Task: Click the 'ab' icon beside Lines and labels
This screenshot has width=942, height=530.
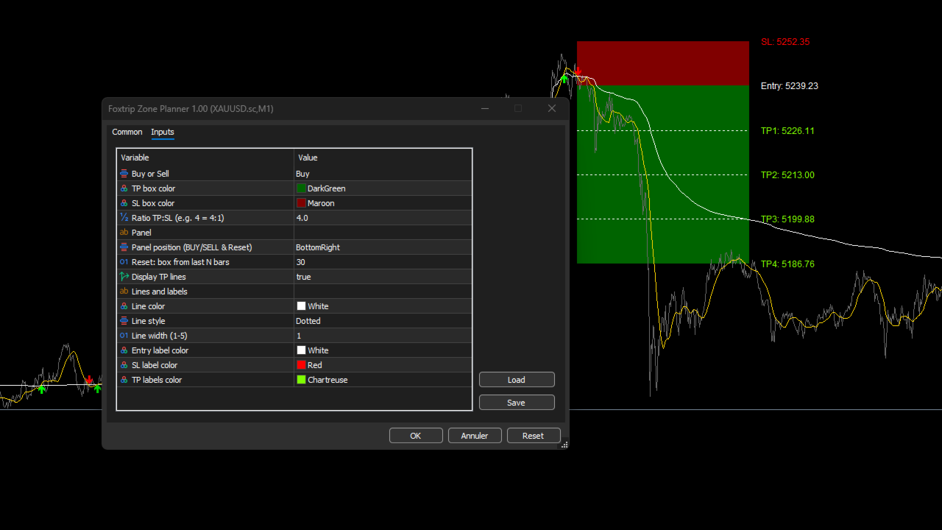Action: [x=124, y=291]
